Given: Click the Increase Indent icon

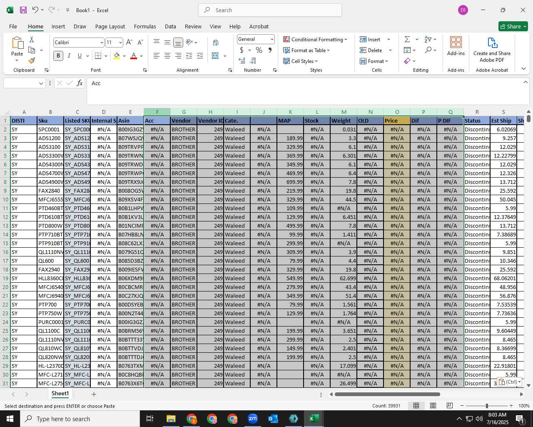Looking at the screenshot, I should coord(200,56).
